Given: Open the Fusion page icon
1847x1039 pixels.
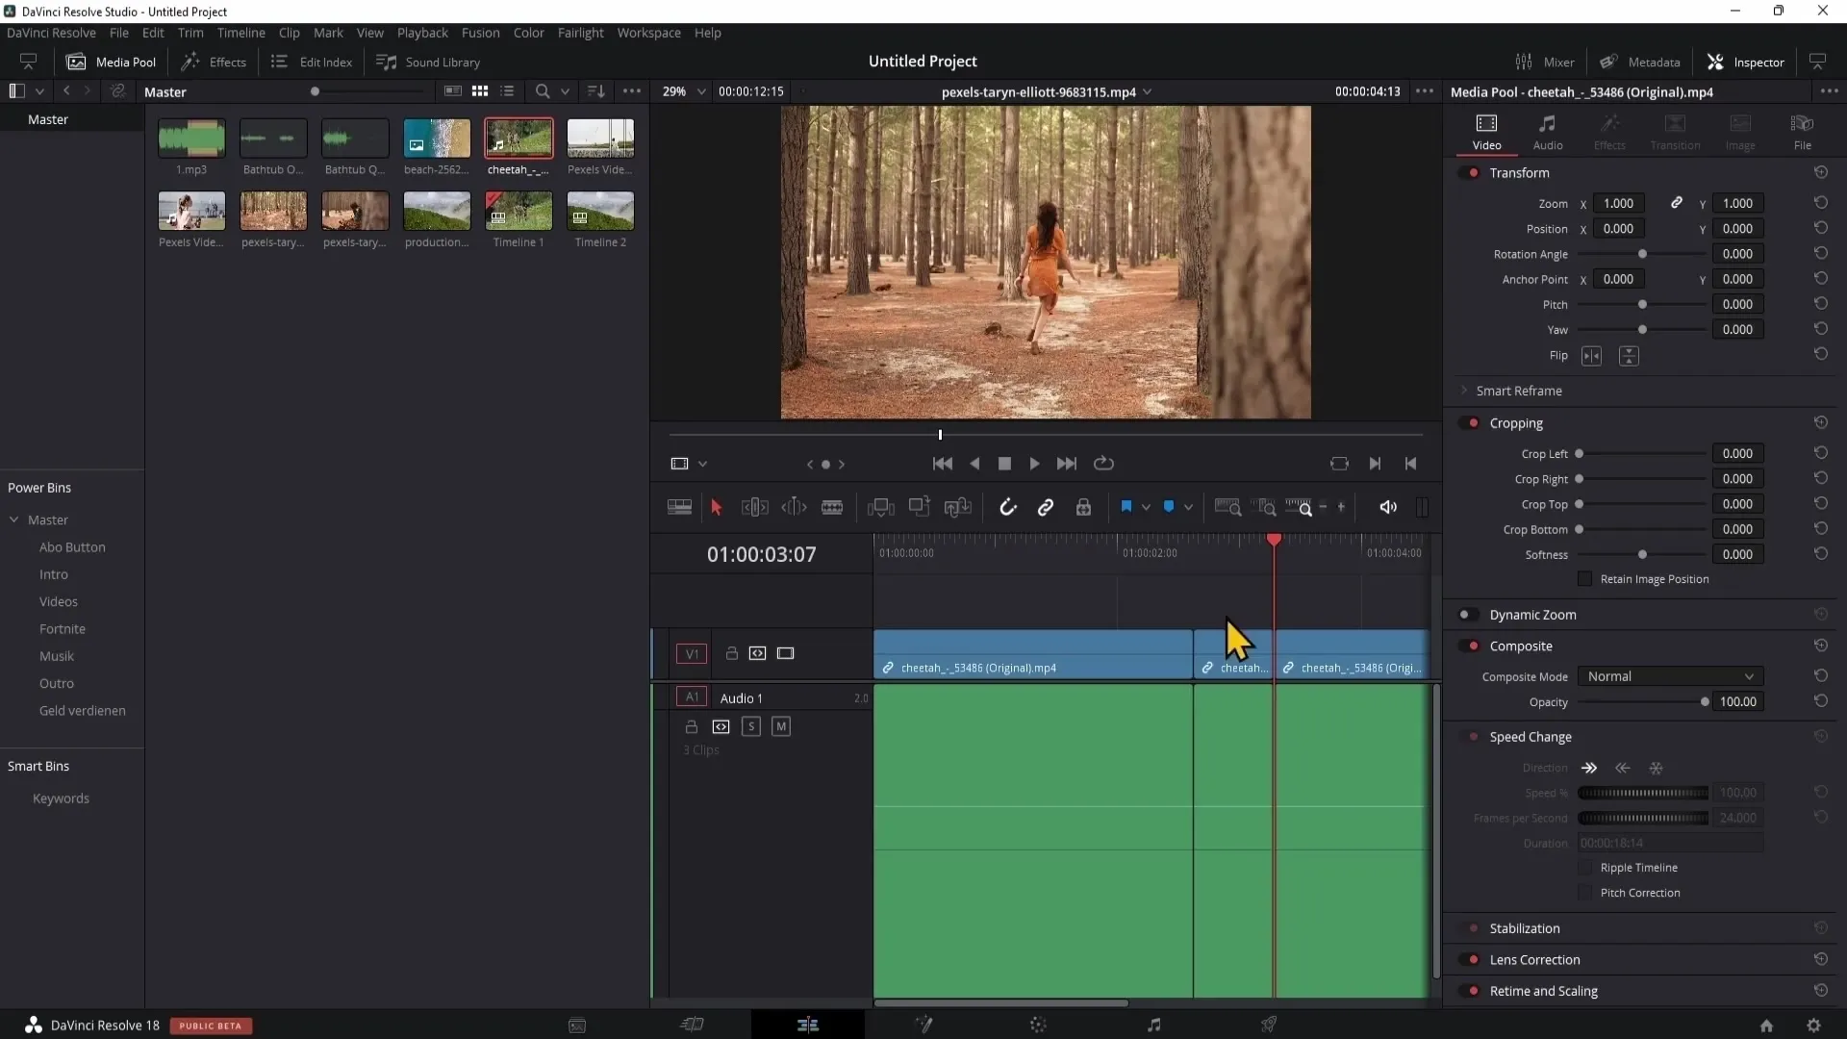Looking at the screenshot, I should point(923,1025).
